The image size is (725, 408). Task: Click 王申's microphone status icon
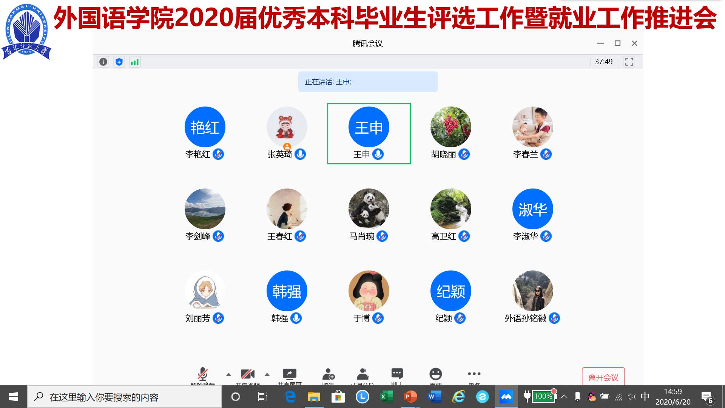point(378,154)
